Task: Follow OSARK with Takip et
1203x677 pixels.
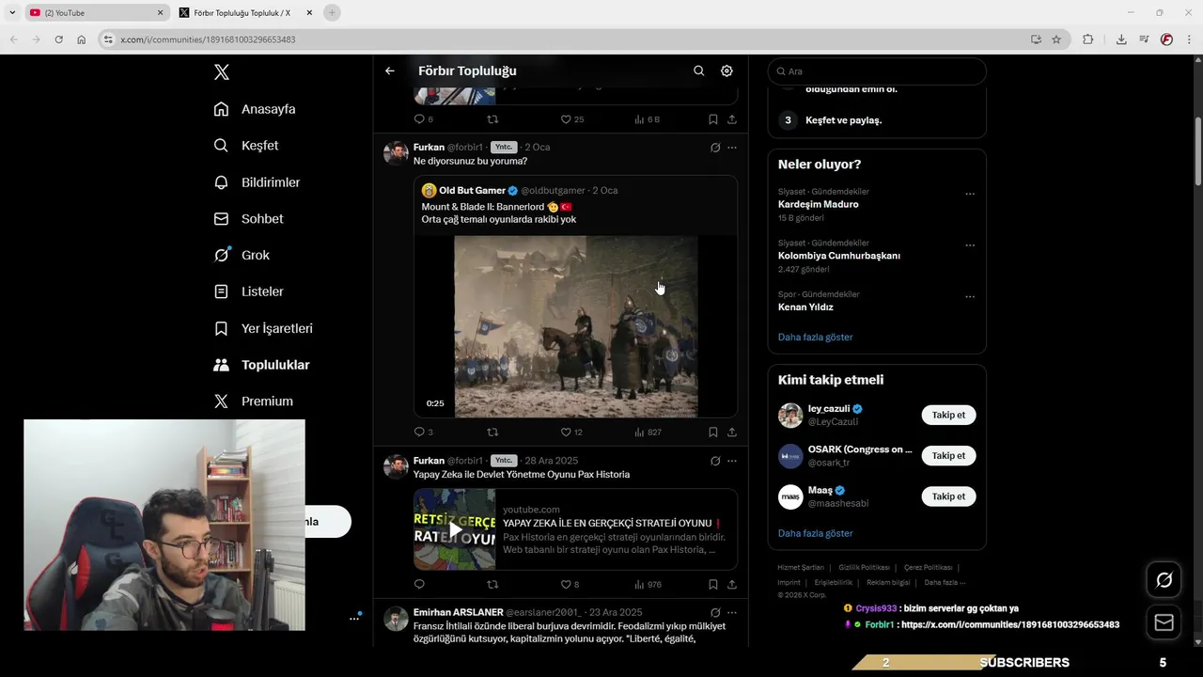Action: (x=948, y=455)
